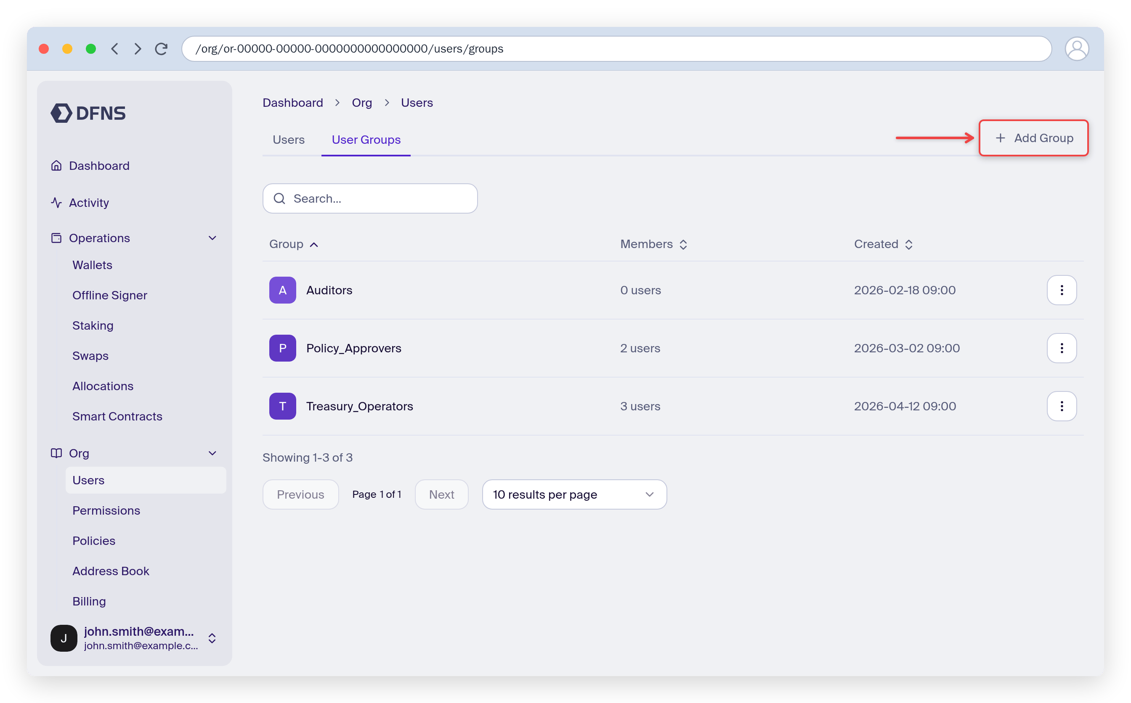
Task: Open the profile avatar icon in browser bar
Action: [x=1076, y=49]
